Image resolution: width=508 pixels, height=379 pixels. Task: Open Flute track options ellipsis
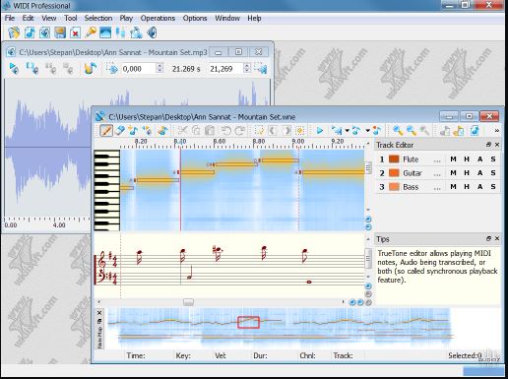pos(437,160)
